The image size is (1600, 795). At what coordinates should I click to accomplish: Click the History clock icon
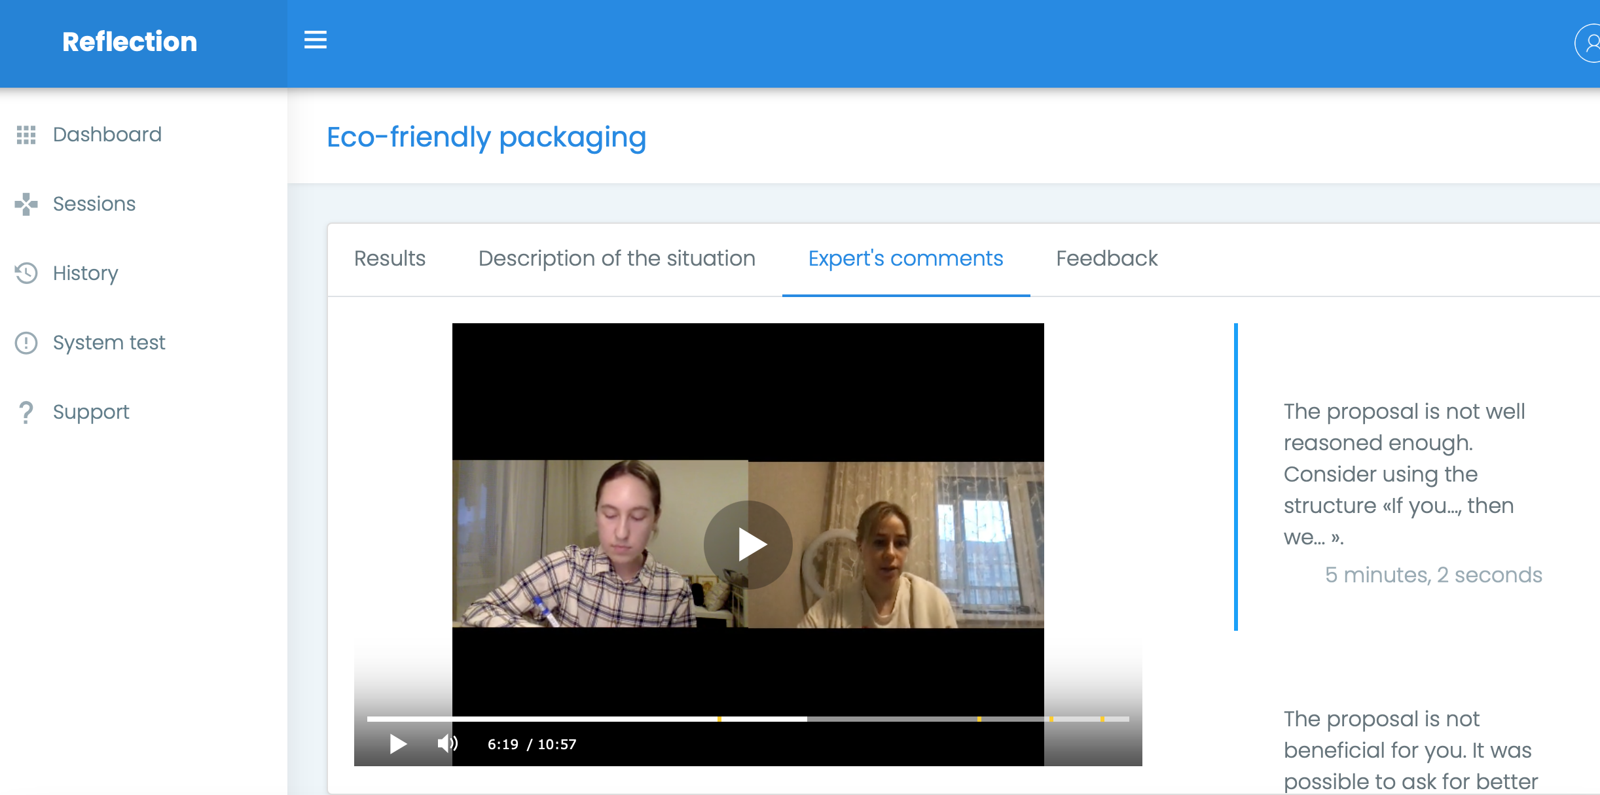point(26,273)
